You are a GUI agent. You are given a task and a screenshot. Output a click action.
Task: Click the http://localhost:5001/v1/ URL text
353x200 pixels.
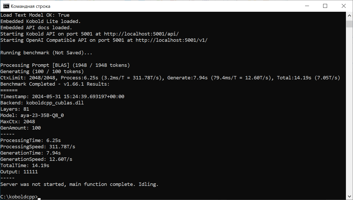172,40
